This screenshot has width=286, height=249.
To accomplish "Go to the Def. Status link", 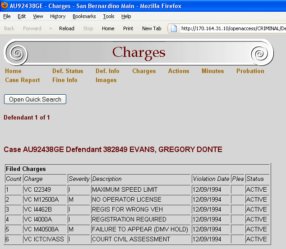I will tap(68, 71).
